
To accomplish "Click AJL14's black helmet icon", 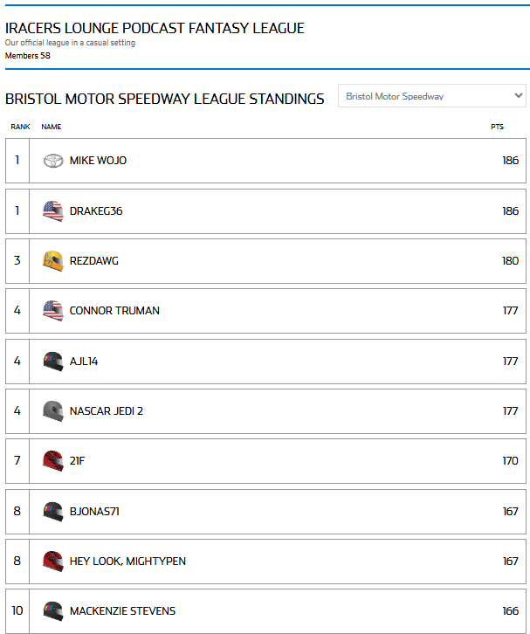I will tap(53, 361).
